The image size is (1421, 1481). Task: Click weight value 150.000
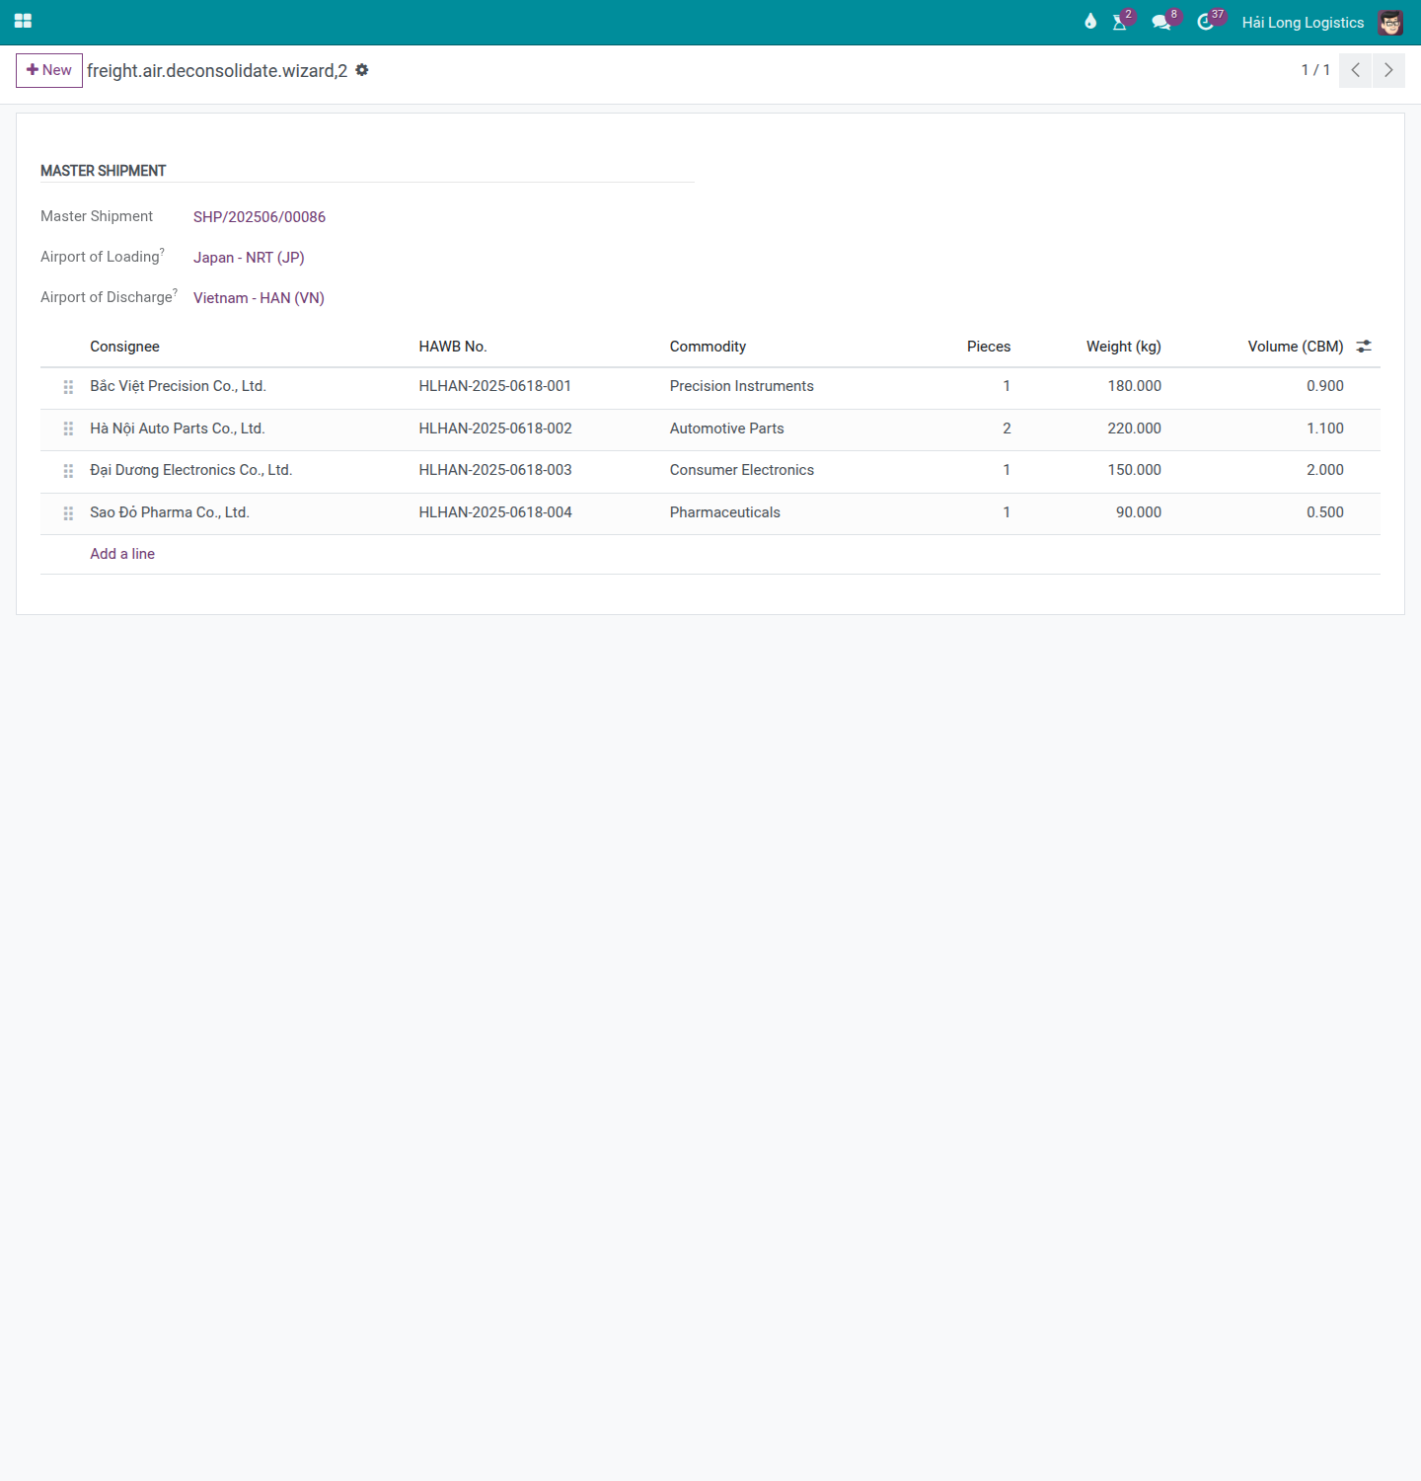[x=1135, y=470]
